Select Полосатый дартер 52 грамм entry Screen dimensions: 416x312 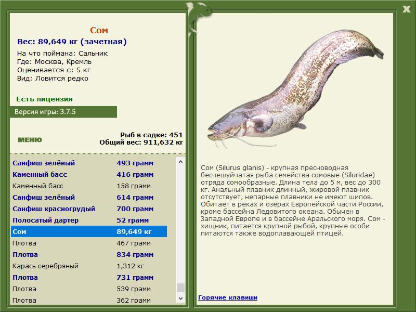point(89,220)
